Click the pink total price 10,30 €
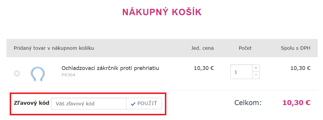The image size is (323, 120). pyautogui.click(x=296, y=103)
